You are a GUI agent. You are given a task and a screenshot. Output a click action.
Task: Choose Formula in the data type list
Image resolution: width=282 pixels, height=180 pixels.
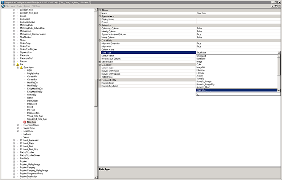pyautogui.click(x=237, y=73)
